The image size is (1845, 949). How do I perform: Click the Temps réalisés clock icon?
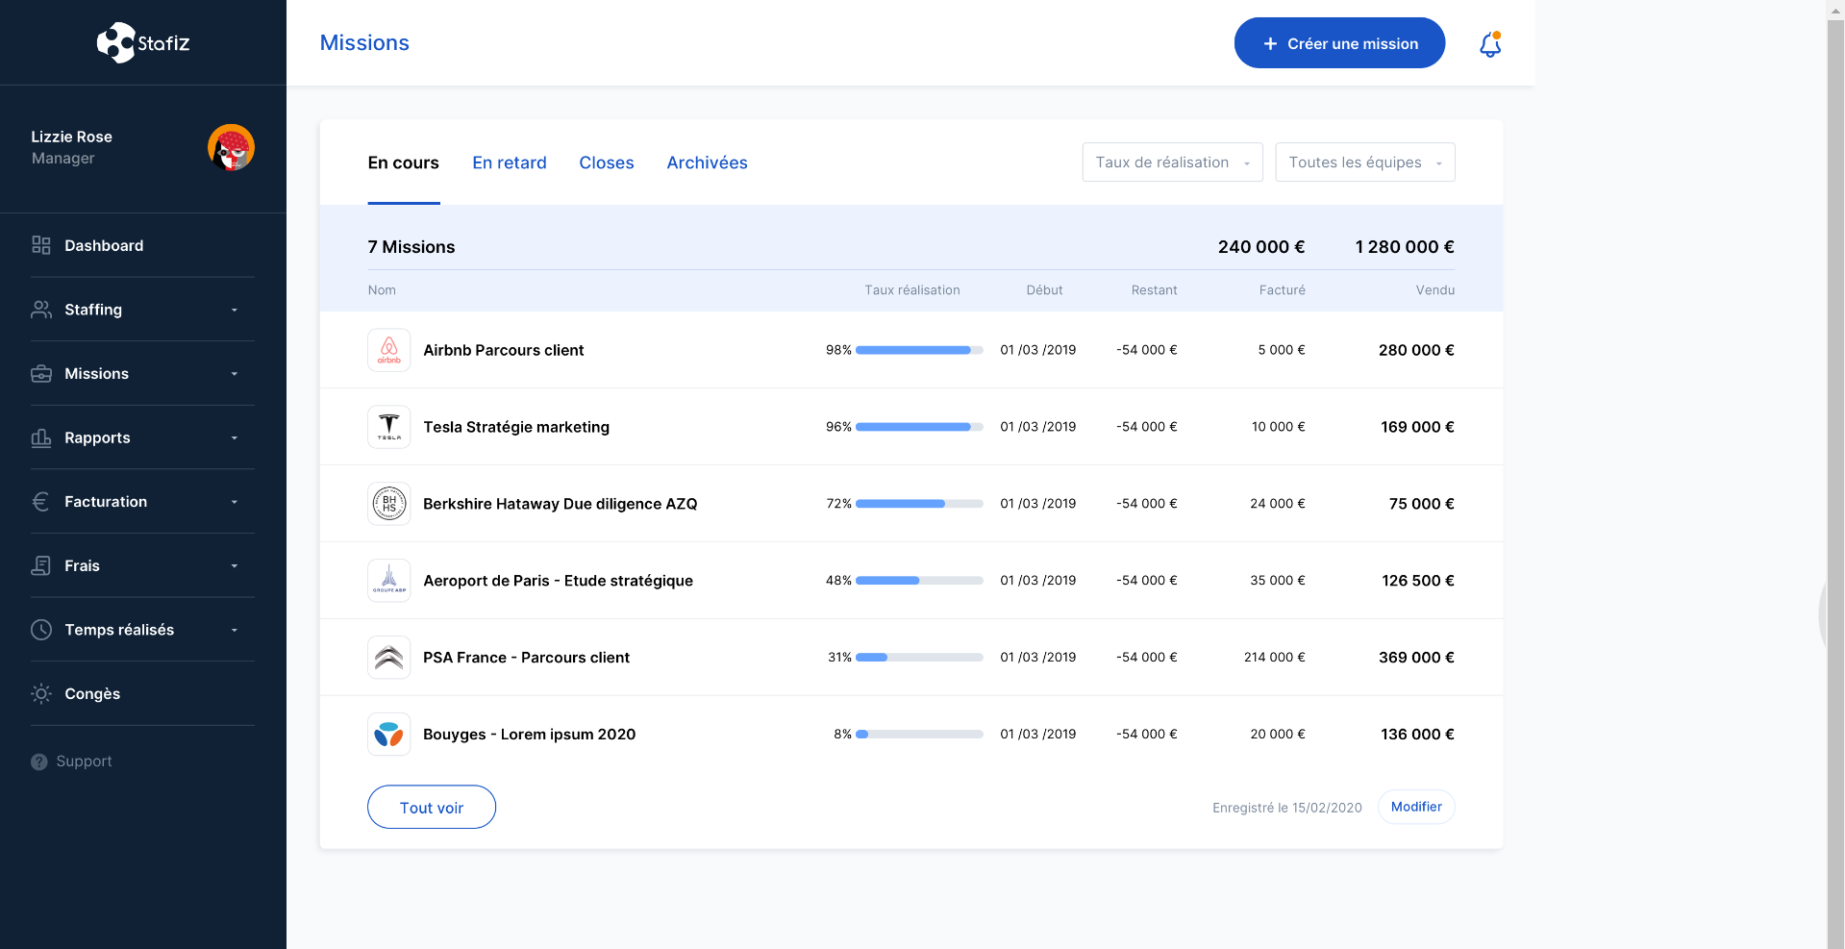40,630
